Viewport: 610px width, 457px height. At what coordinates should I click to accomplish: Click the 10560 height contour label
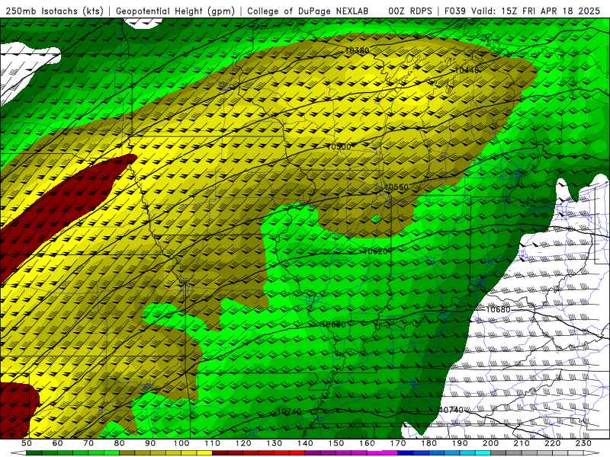pyautogui.click(x=396, y=187)
